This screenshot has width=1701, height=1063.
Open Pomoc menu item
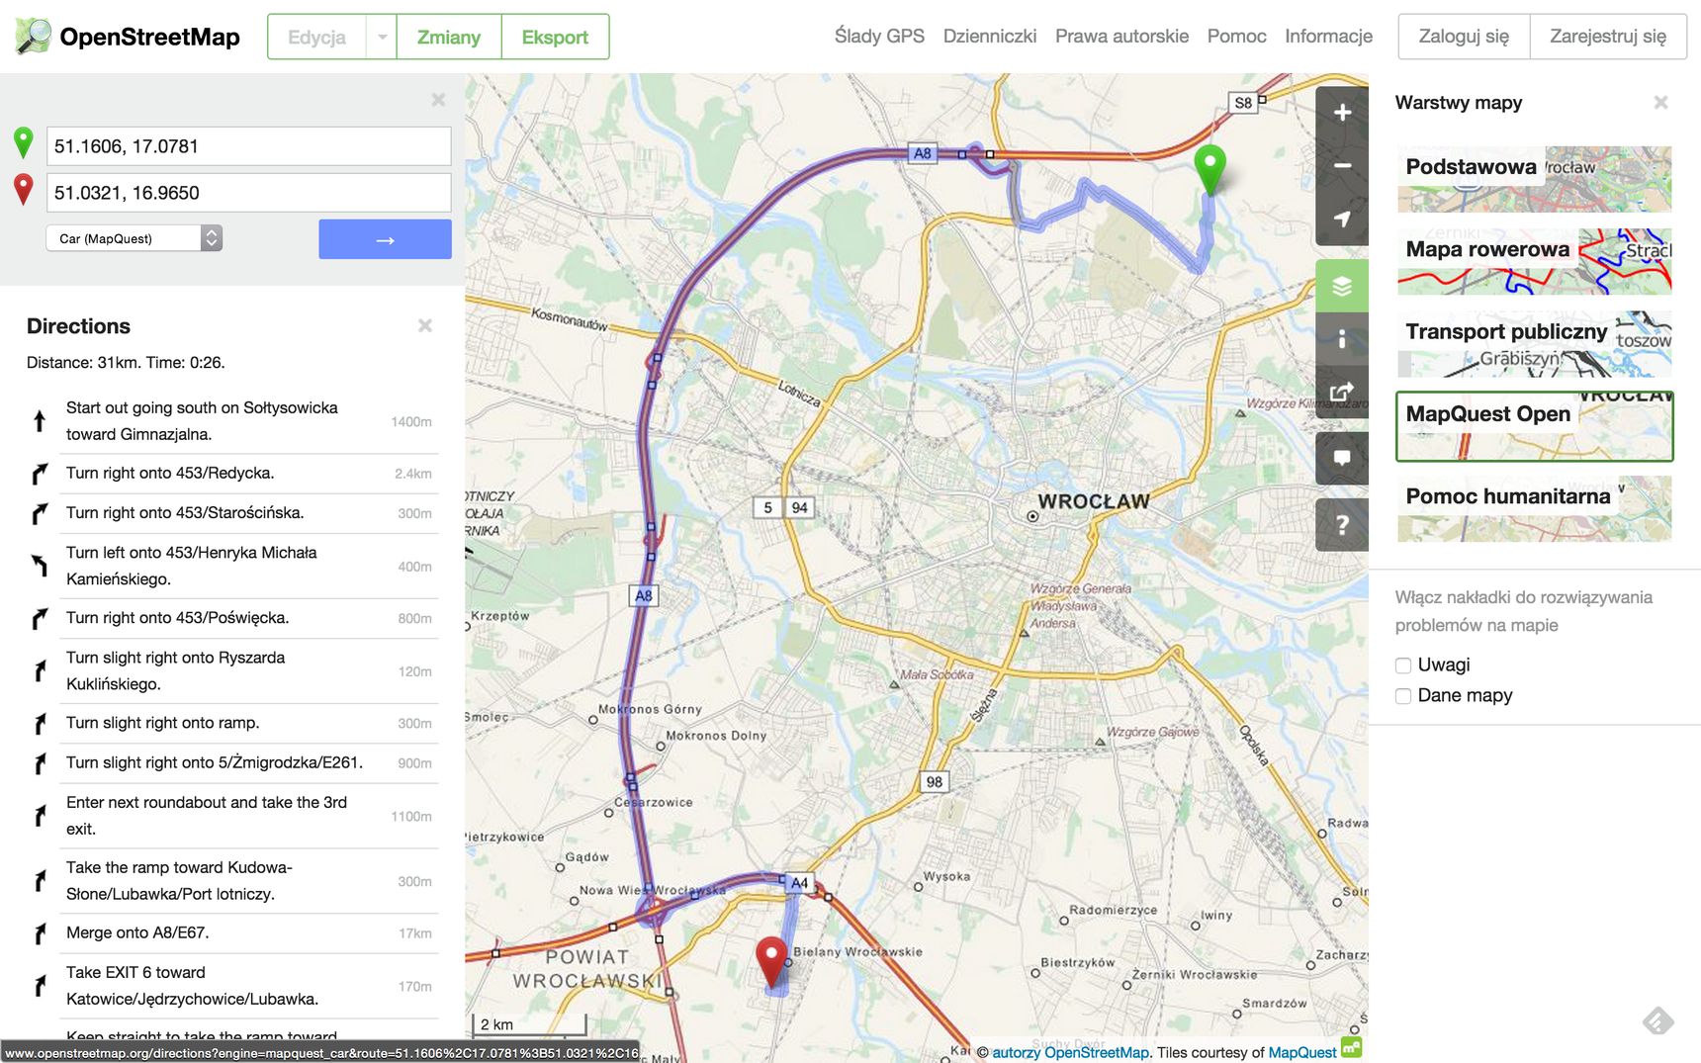(x=1236, y=37)
